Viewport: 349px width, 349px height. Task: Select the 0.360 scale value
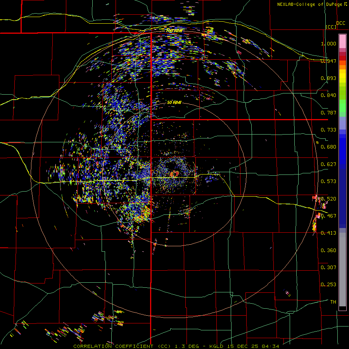[328, 251]
